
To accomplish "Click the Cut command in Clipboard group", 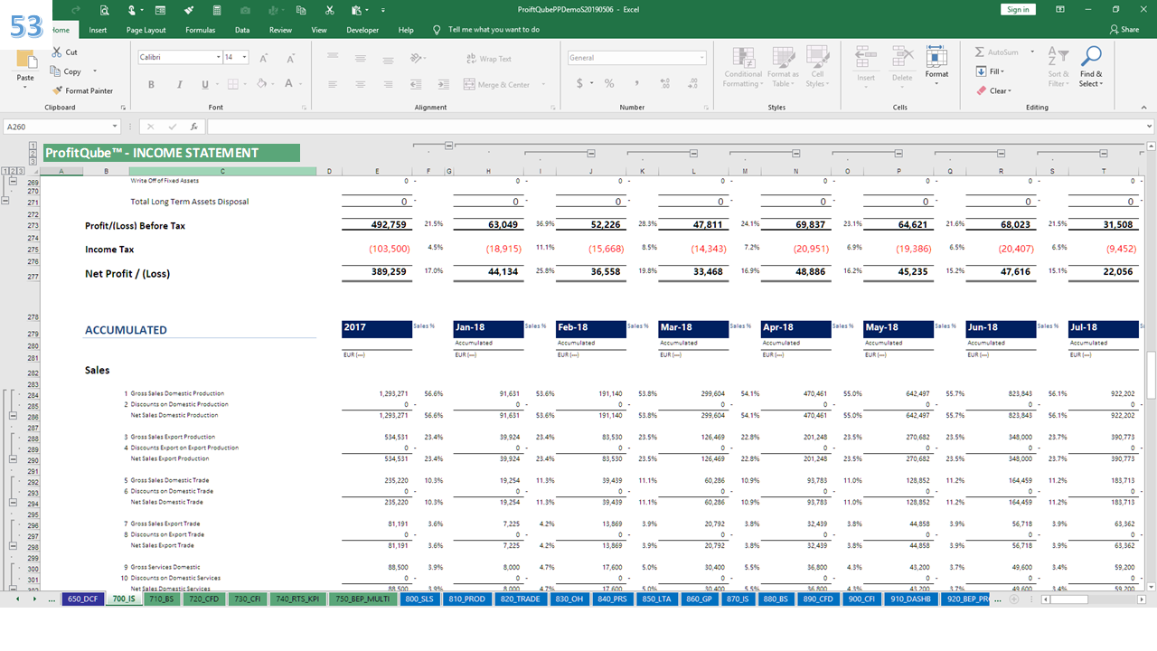I will [x=64, y=52].
